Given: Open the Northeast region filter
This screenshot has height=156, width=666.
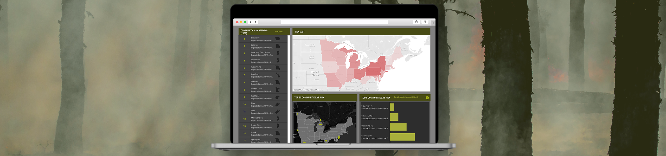Looking at the screenshot, I should (x=279, y=32).
